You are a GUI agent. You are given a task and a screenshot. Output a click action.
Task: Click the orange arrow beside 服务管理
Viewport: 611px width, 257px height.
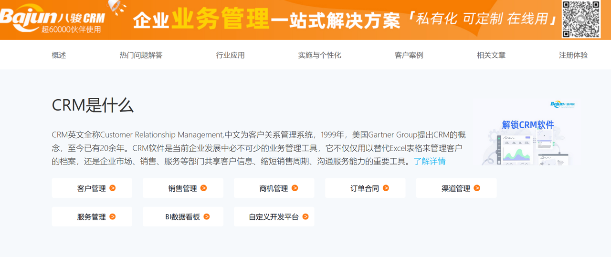point(113,216)
